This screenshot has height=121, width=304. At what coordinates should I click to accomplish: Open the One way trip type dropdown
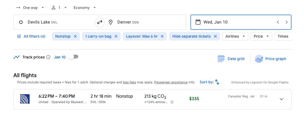click(x=30, y=8)
